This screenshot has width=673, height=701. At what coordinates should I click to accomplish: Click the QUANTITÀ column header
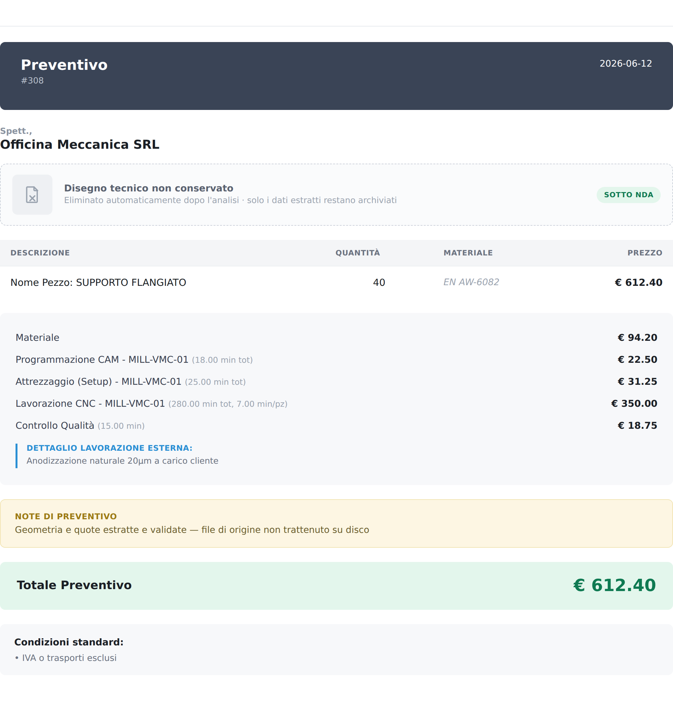pos(358,253)
